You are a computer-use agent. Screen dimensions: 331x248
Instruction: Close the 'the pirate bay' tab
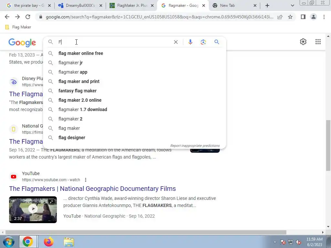pos(49,6)
